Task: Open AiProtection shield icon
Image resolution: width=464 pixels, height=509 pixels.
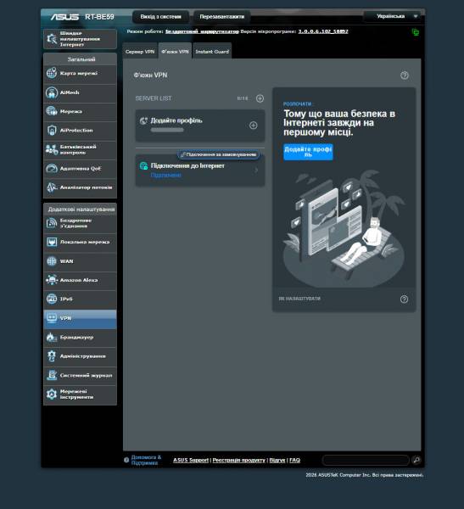Action: [52, 130]
